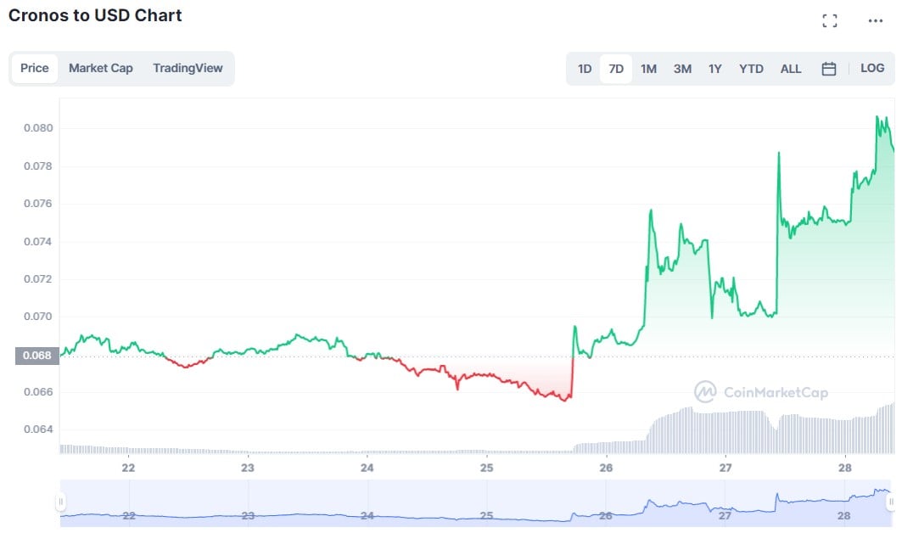
Task: Select the YTD range
Action: [750, 68]
